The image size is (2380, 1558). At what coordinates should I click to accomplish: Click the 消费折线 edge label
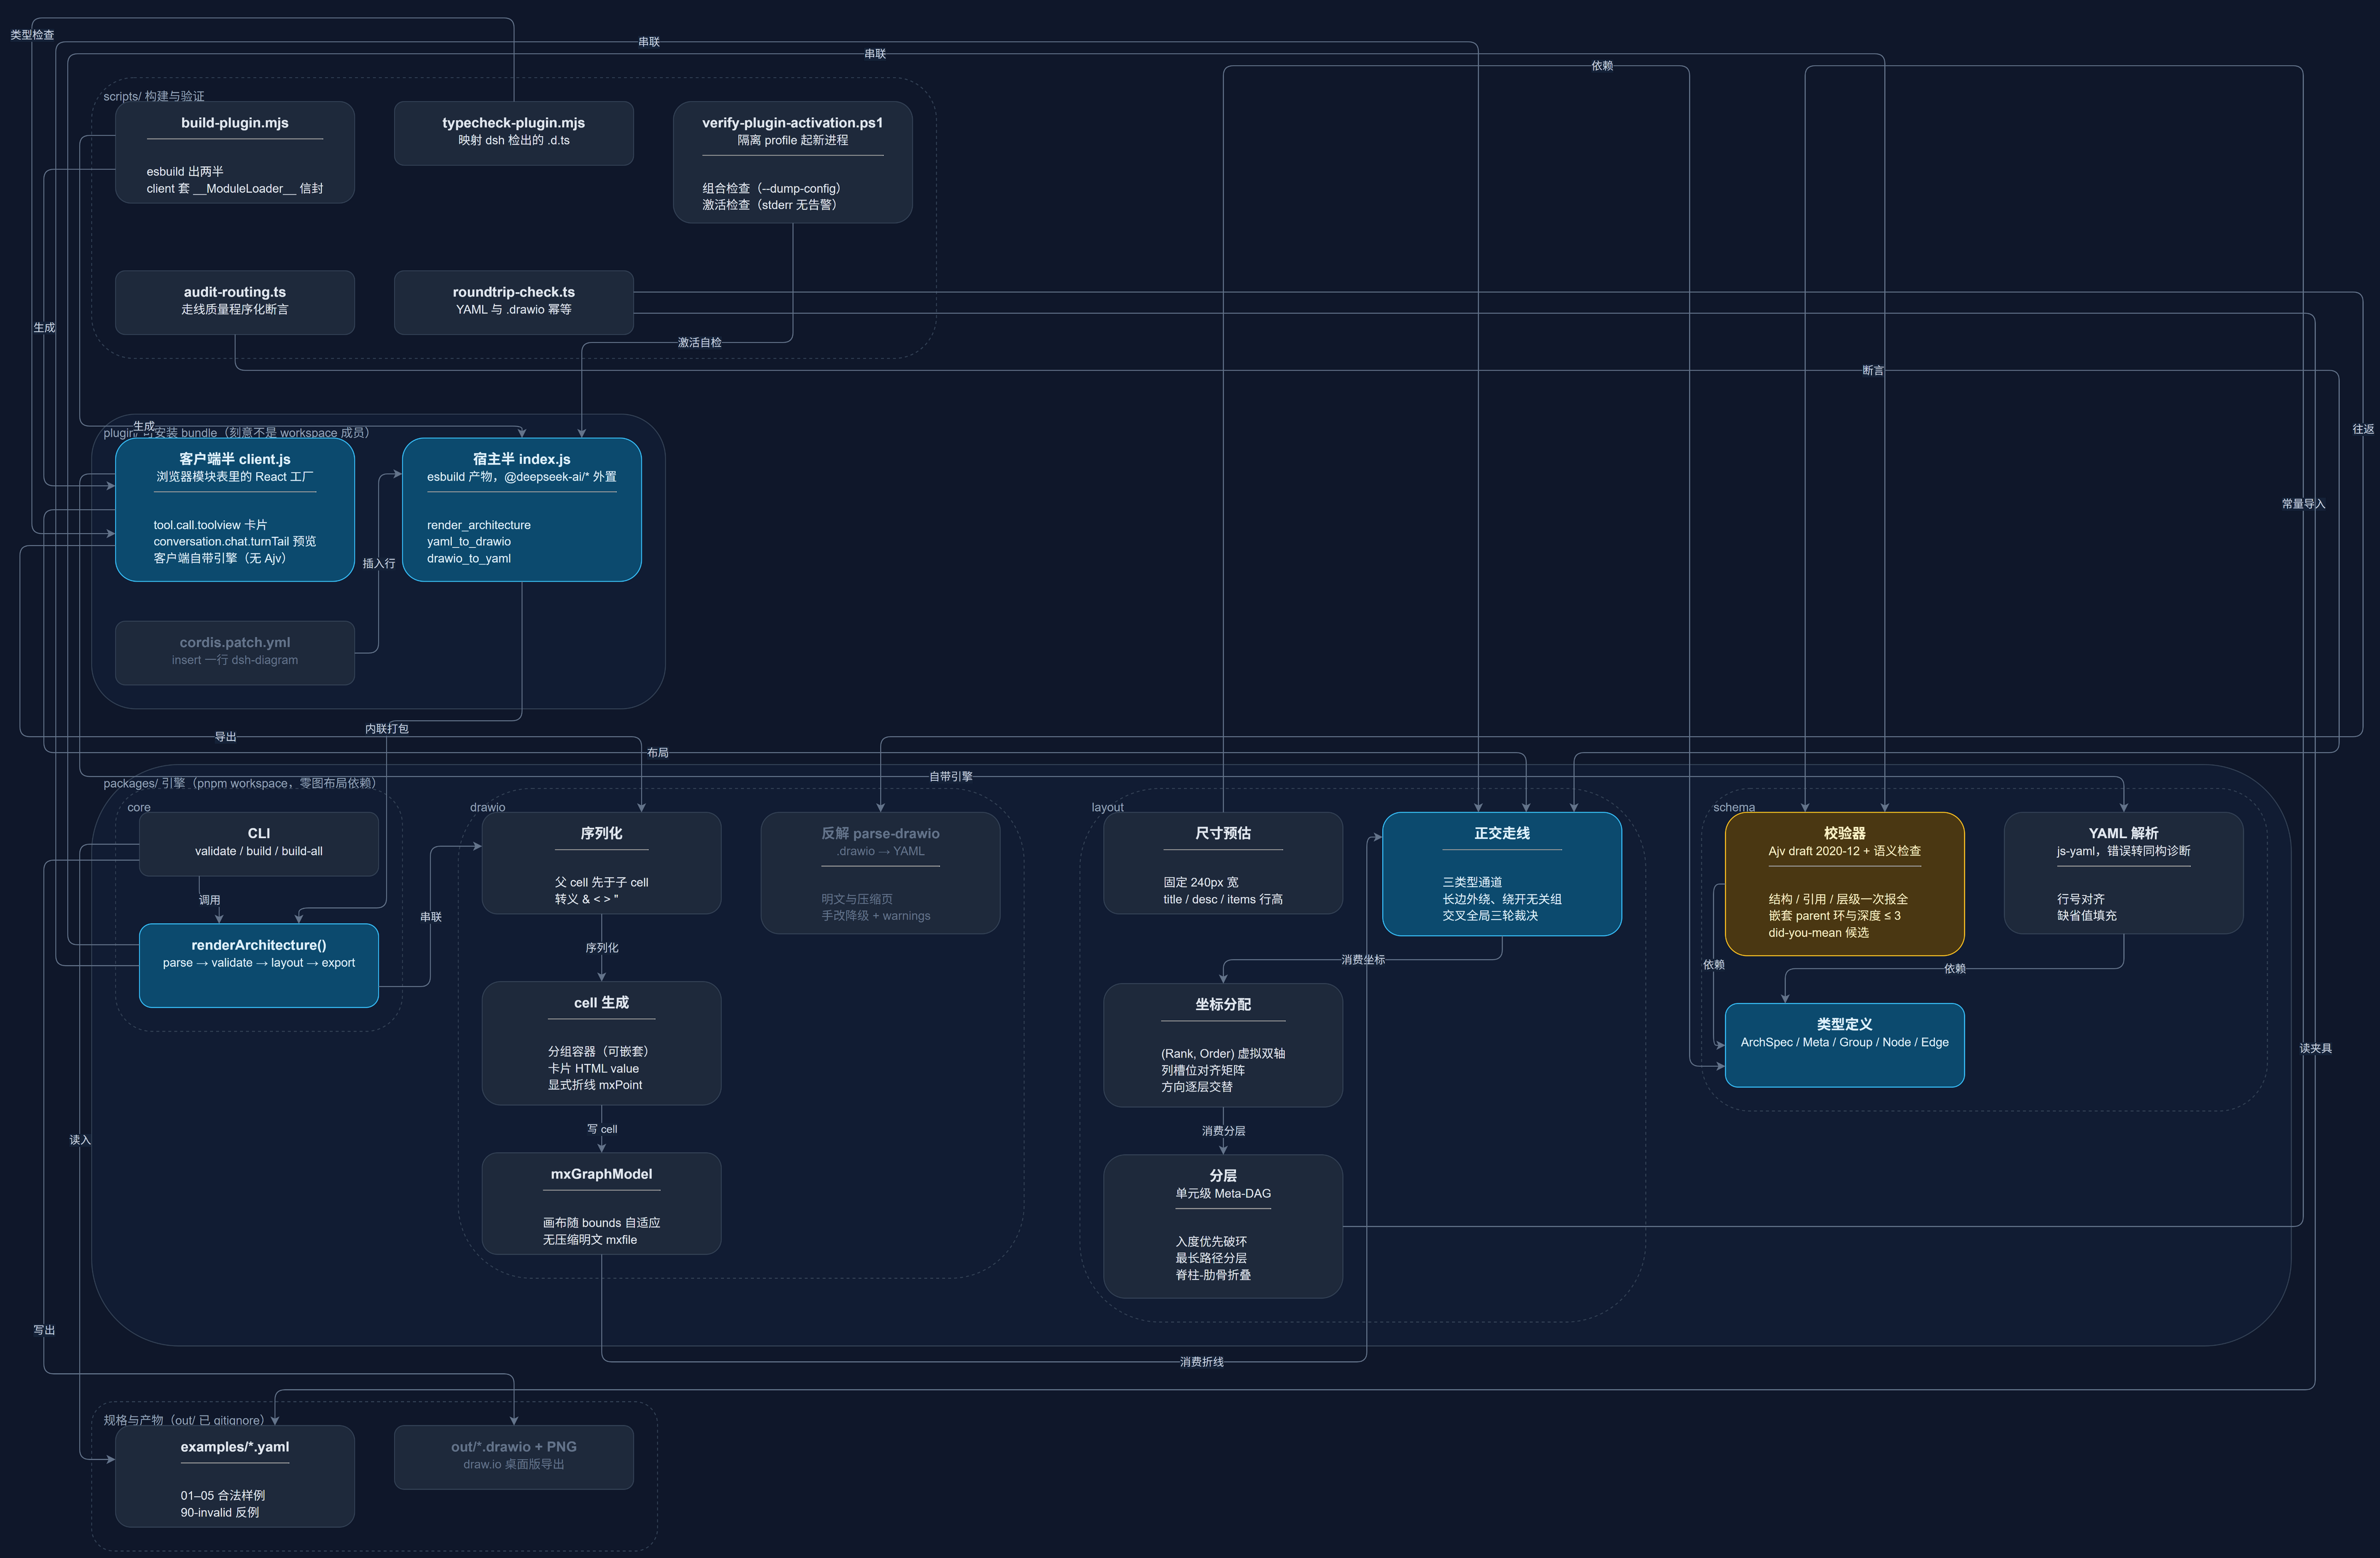pos(1202,1362)
